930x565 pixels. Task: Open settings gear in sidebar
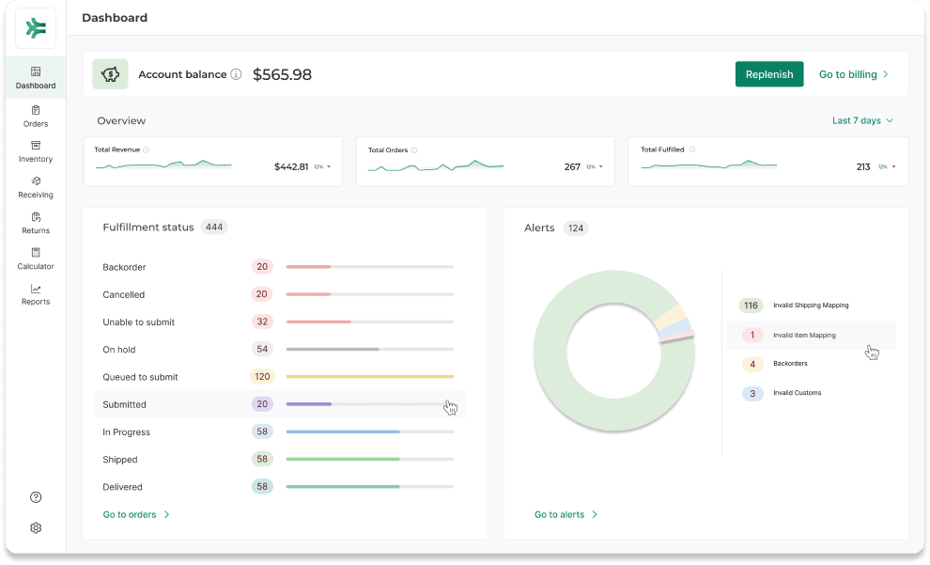36,528
